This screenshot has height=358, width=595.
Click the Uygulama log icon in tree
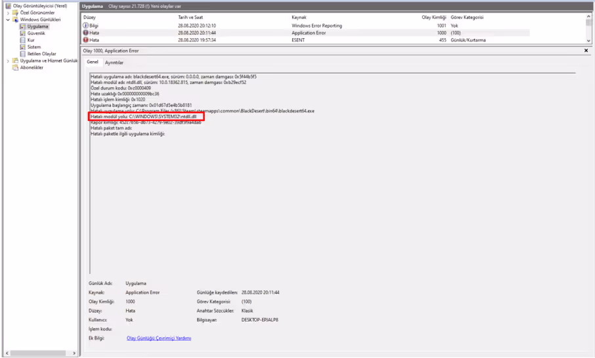coord(23,26)
